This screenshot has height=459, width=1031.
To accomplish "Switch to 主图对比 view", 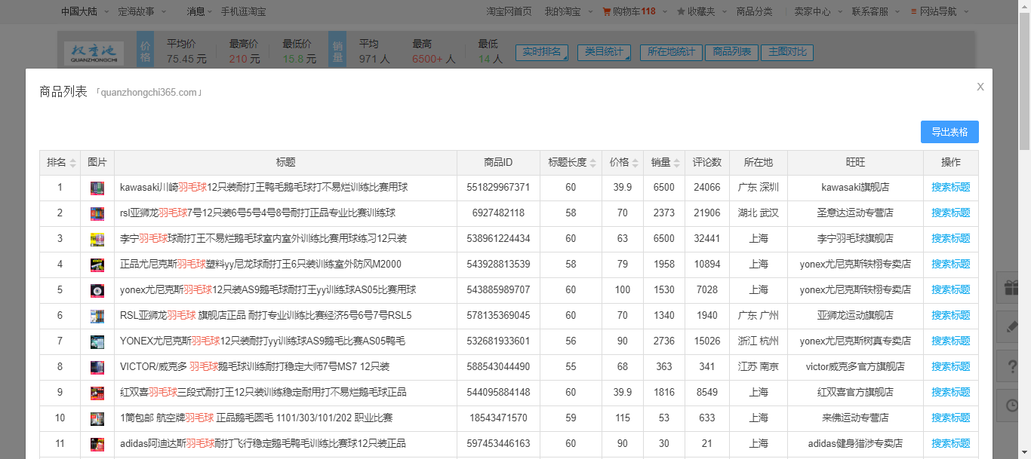I will [788, 52].
